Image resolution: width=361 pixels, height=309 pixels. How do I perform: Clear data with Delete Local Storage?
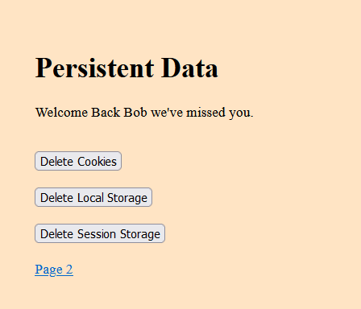click(93, 197)
